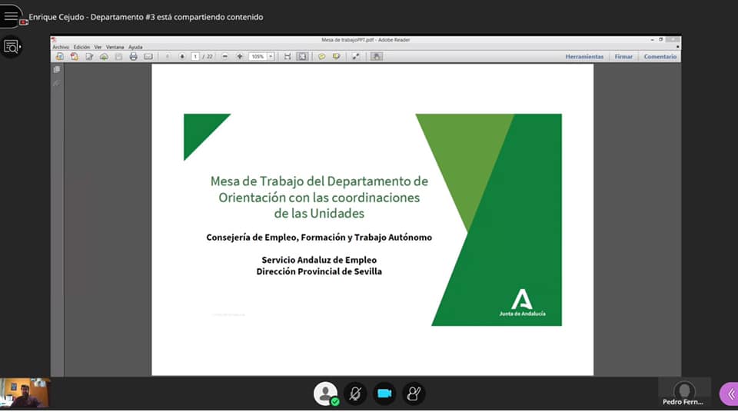Viewport: 738px width, 412px height.
Task: Click the Dirección Provincial de Sevilla text
Action: point(319,271)
